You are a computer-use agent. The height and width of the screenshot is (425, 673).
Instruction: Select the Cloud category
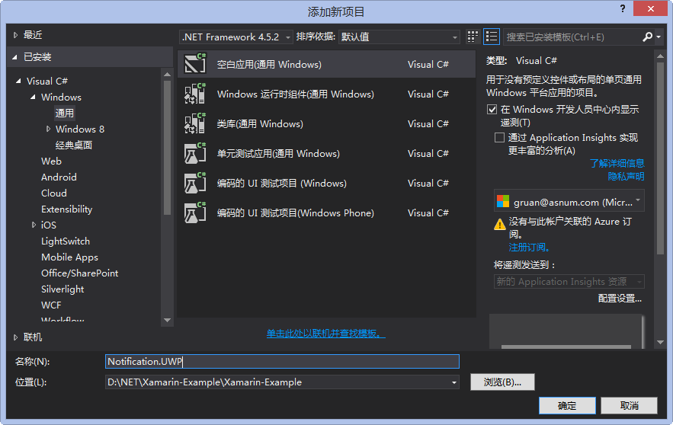coord(53,193)
